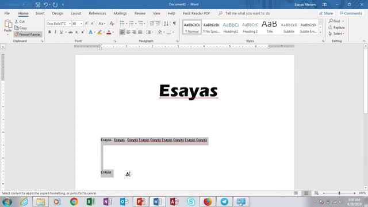Copy the selection
The image size is (368, 207).
click(x=21, y=28)
